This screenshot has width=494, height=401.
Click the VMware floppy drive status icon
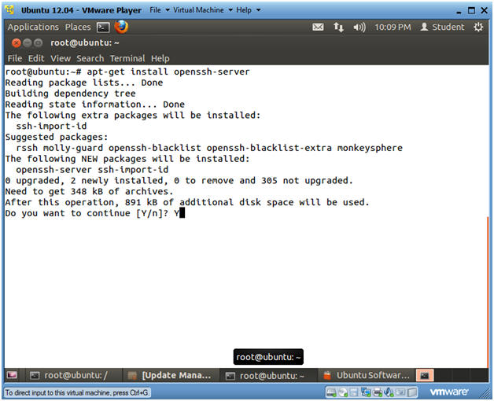354,392
